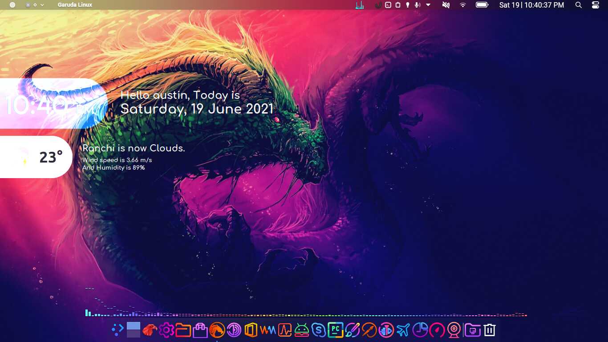
Task: Open the system monitor pulse graph icon
Action: tap(285, 330)
